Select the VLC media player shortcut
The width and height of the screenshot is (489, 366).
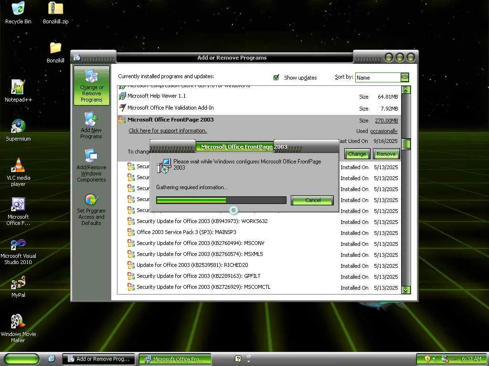[18, 172]
